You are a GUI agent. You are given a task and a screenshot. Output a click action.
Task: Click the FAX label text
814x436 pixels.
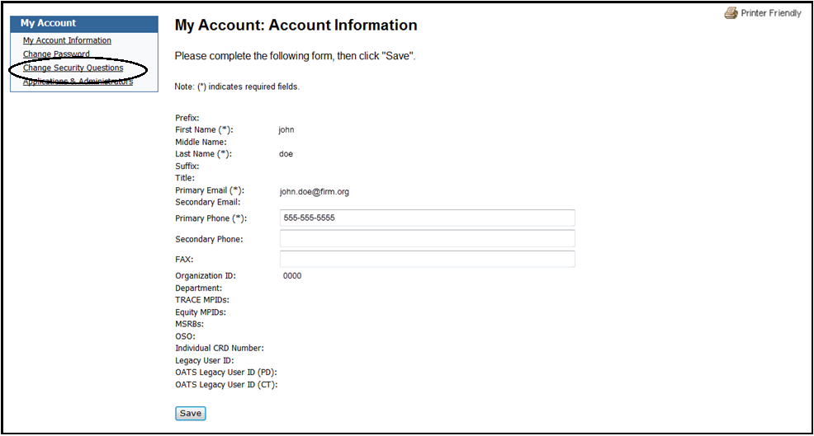tap(184, 260)
